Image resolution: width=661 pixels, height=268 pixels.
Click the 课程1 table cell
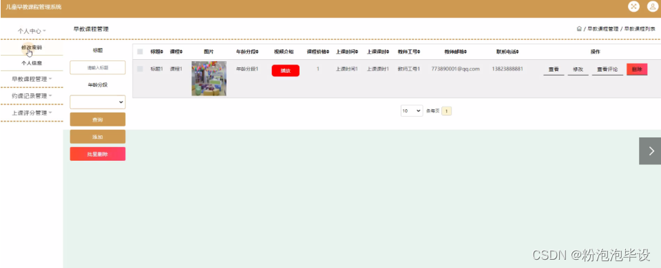click(x=176, y=69)
